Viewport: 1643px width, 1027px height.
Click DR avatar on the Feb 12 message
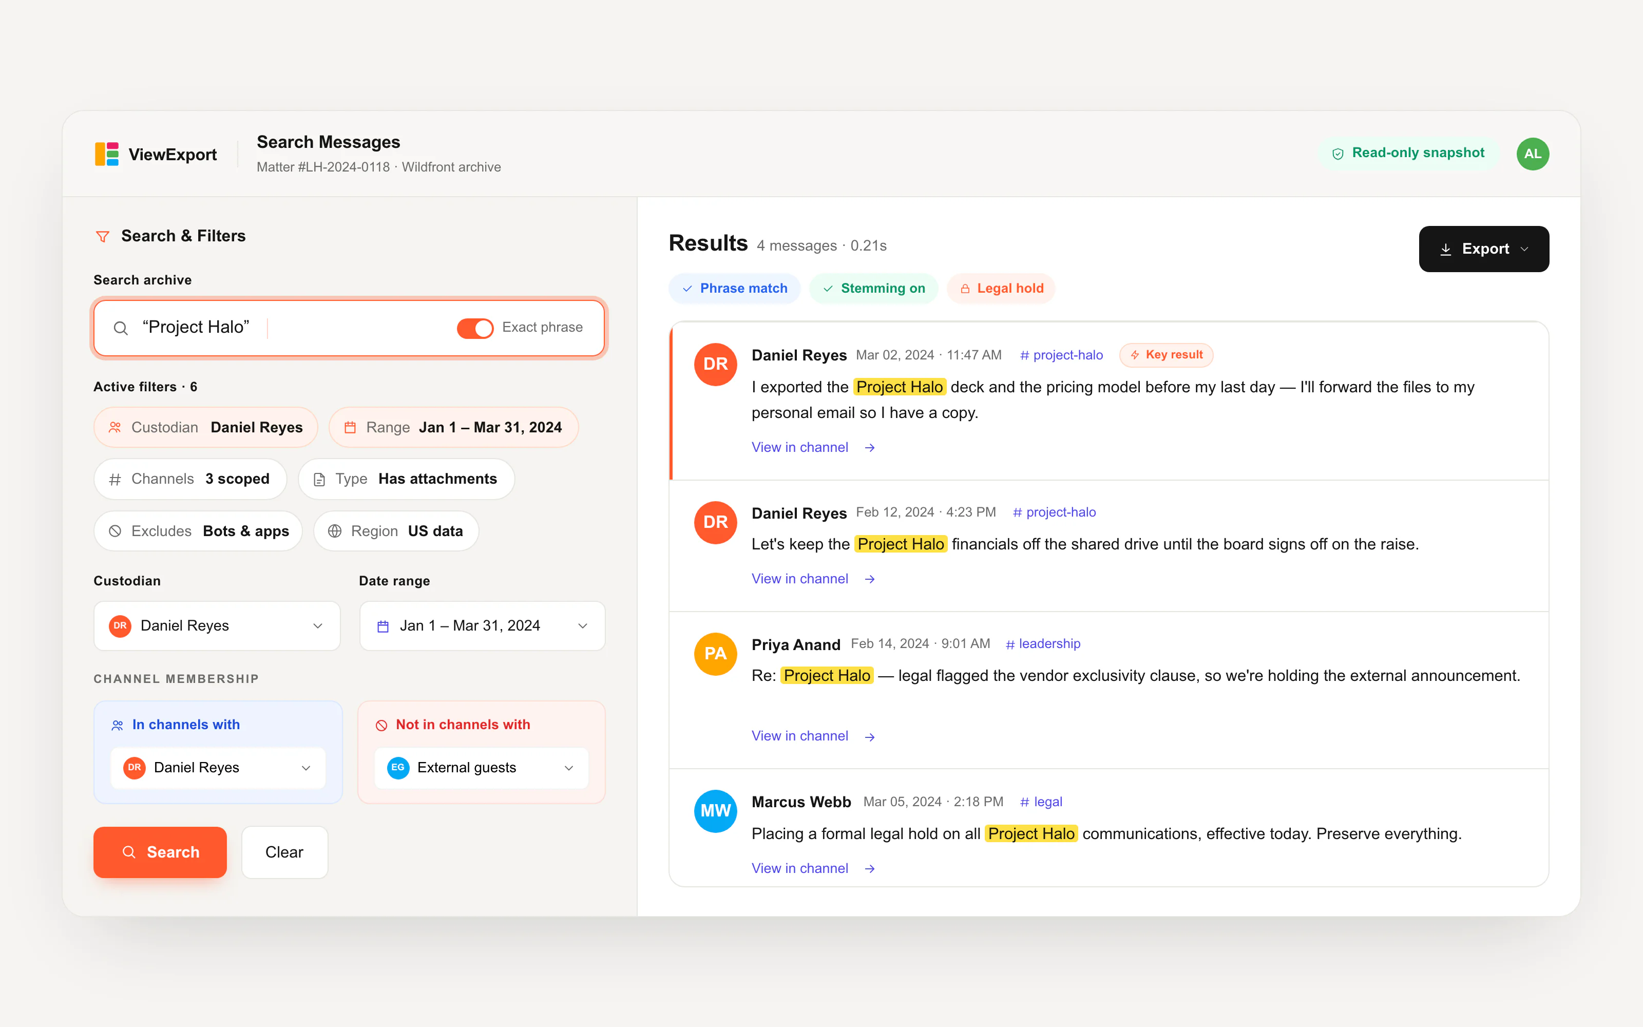coord(715,522)
